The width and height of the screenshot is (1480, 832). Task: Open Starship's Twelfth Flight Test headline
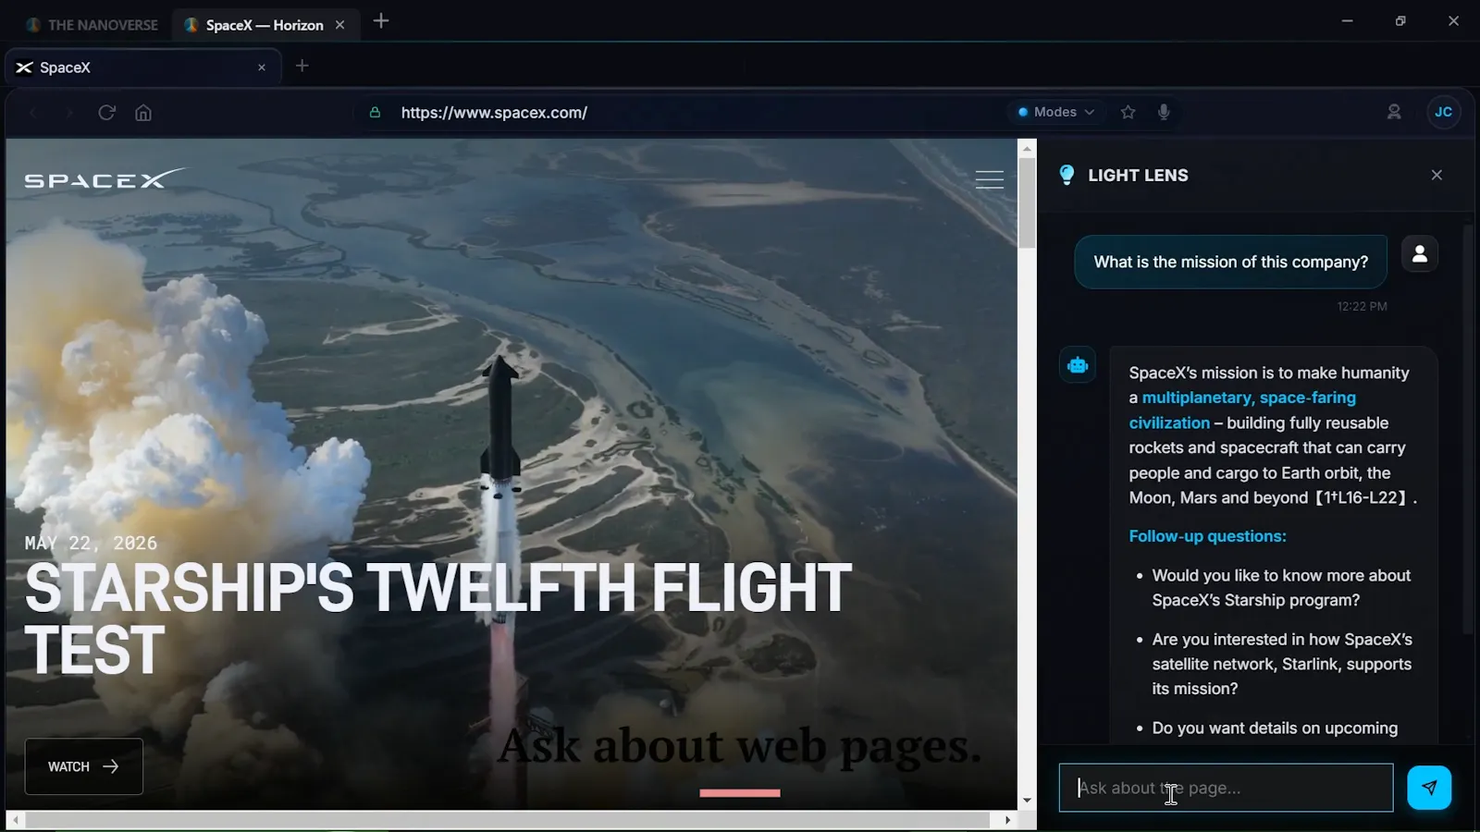438,618
